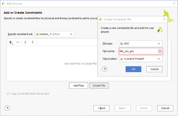
Task: Click the move up arrow icon
Action: point(25,42)
